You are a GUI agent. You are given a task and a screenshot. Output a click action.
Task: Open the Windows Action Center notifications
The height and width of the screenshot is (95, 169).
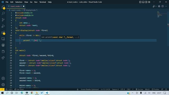coord(165,93)
